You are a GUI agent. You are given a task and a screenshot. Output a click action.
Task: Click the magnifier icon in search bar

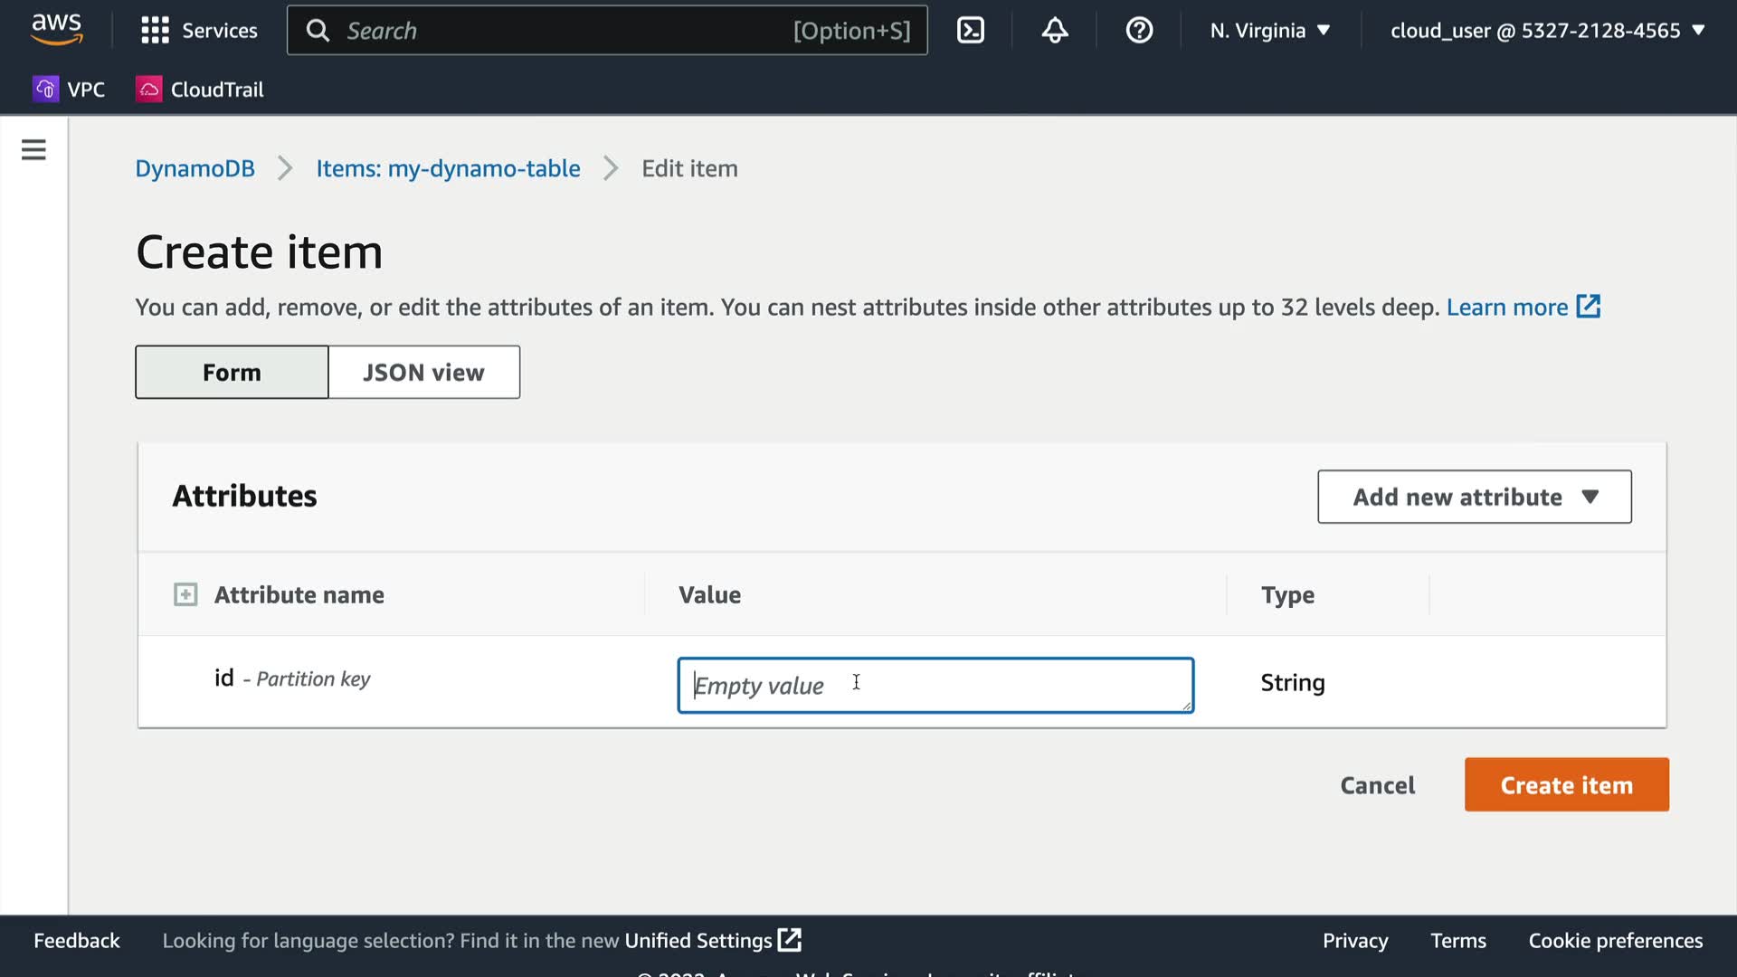click(x=318, y=31)
